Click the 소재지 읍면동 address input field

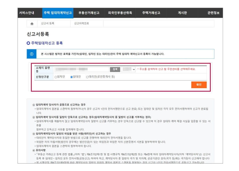click(82, 69)
